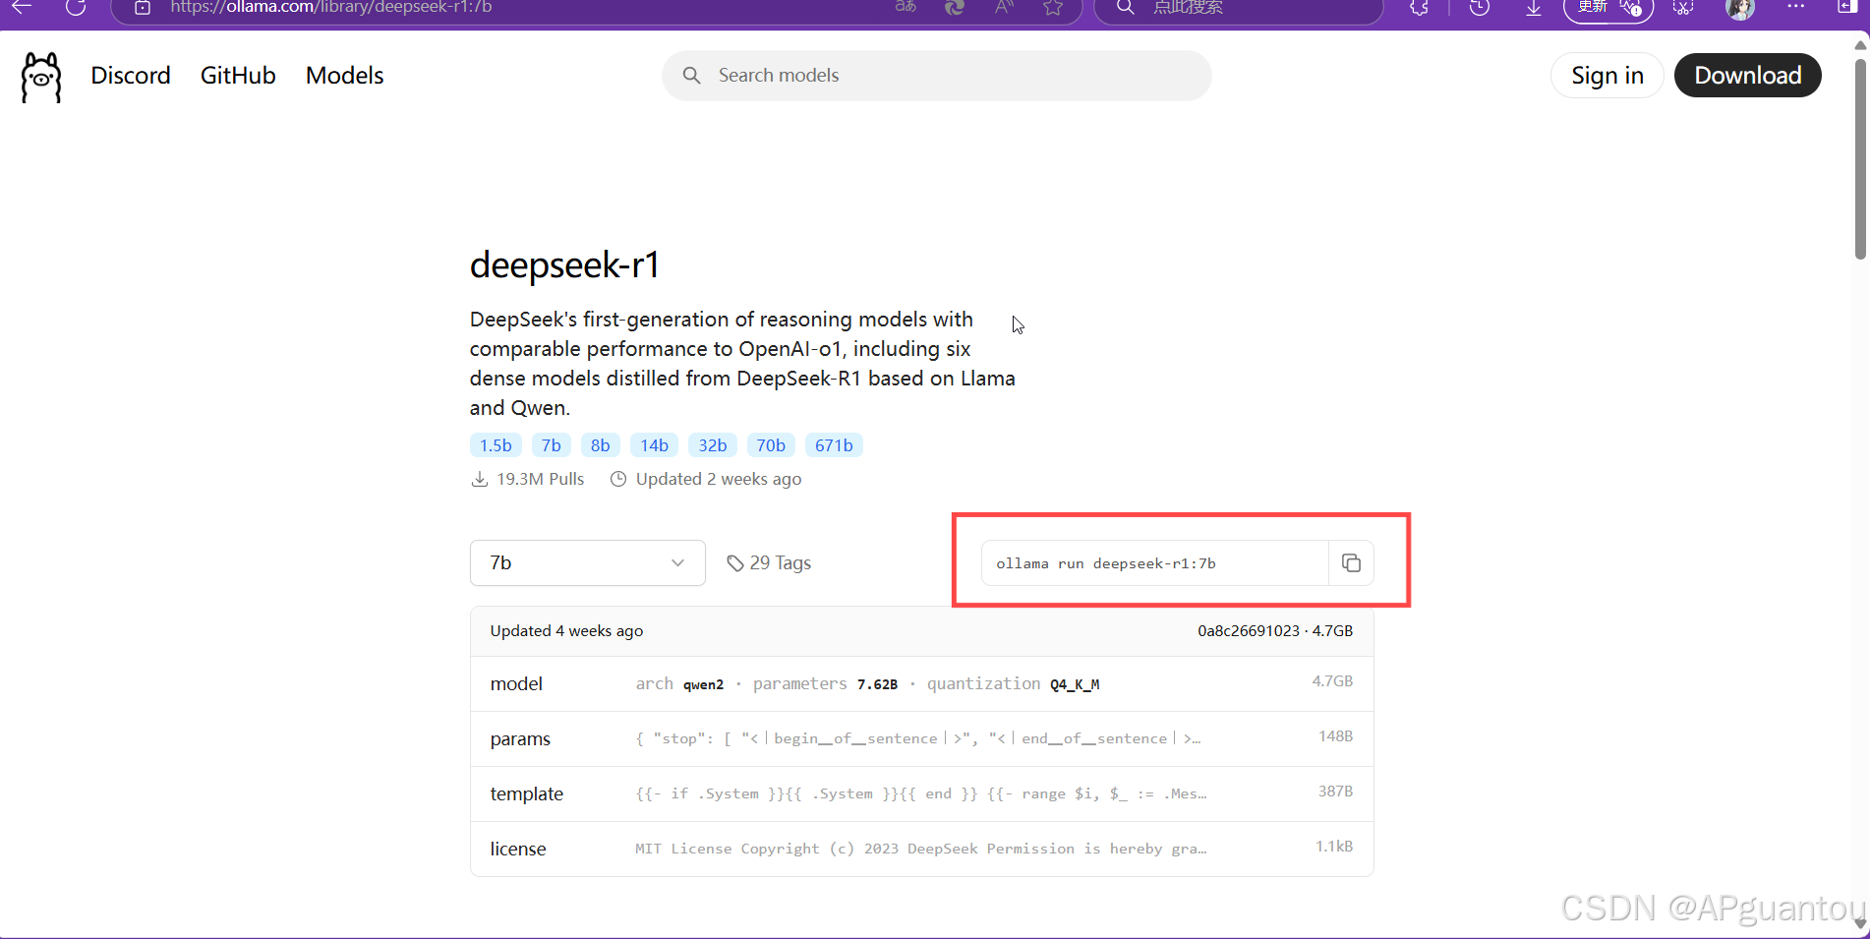This screenshot has height=939, width=1870.
Task: Select the 70b size tag
Action: click(x=771, y=445)
